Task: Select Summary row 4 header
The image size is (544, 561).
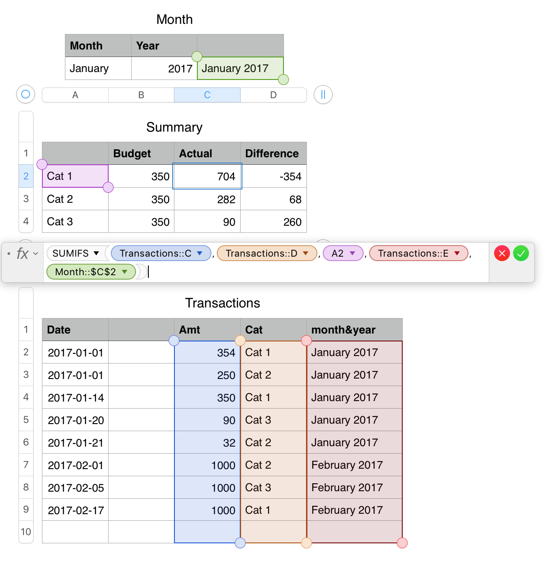Action: 26,221
